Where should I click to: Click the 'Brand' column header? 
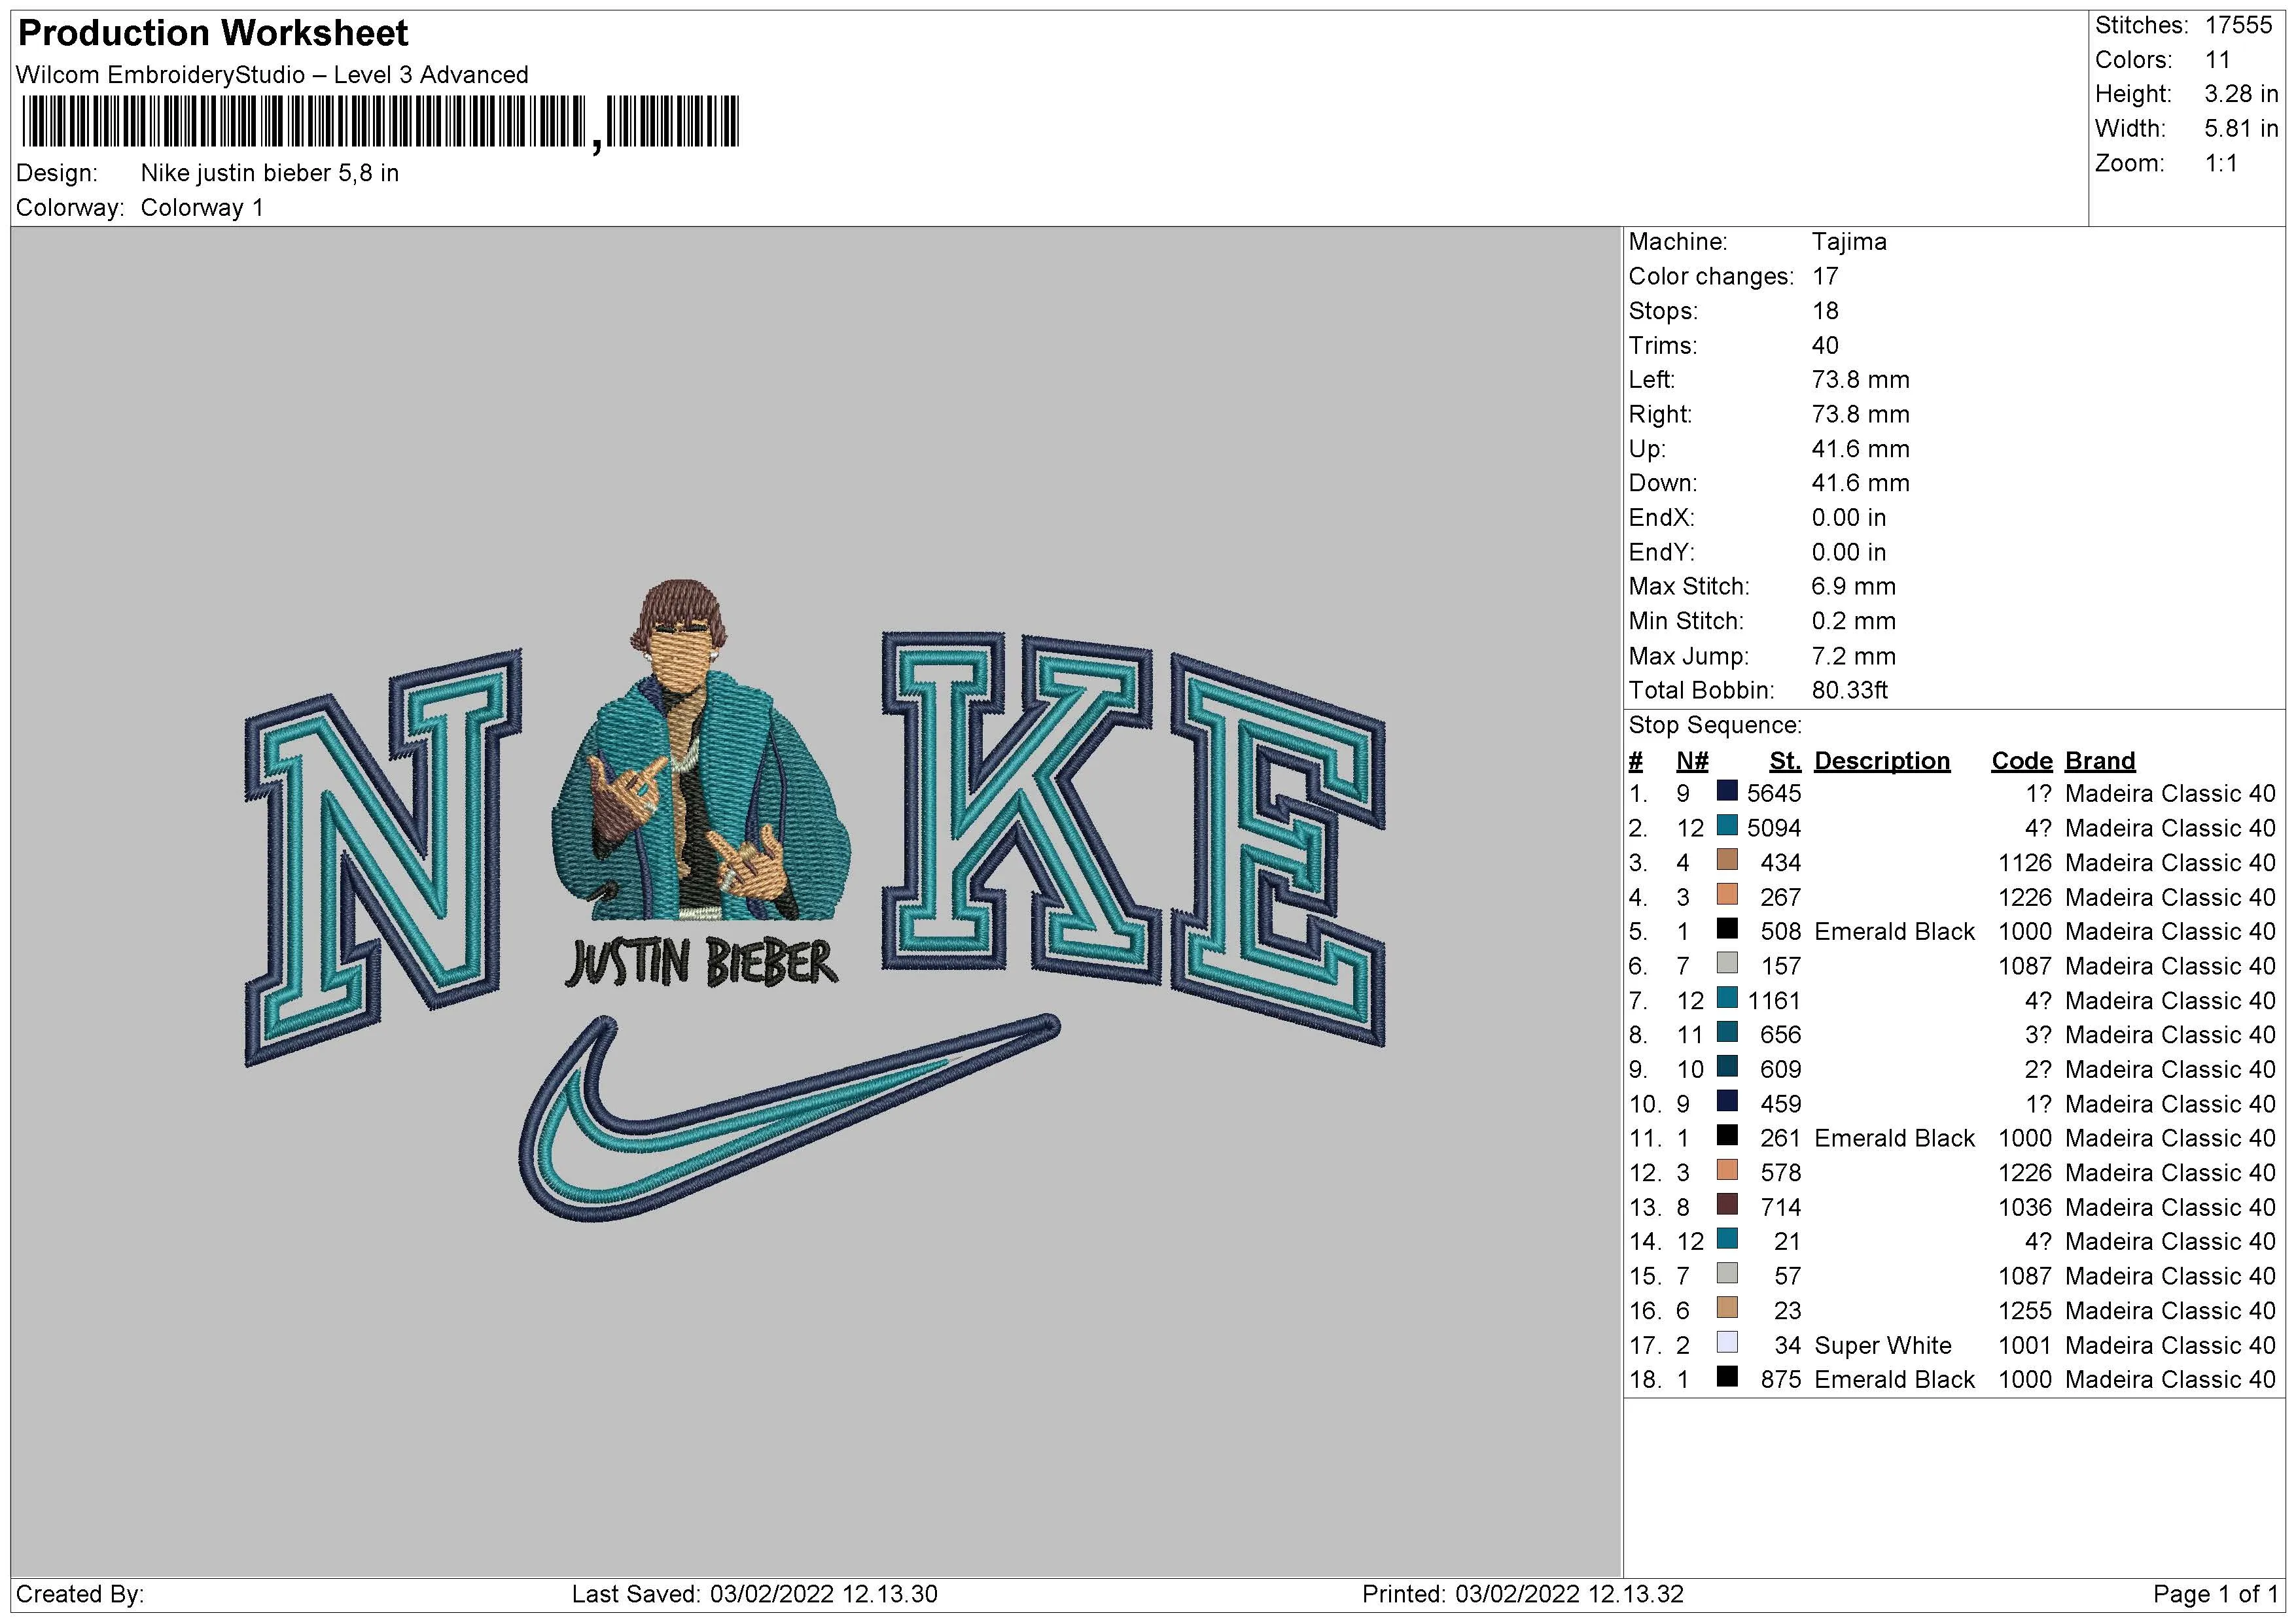[2100, 761]
